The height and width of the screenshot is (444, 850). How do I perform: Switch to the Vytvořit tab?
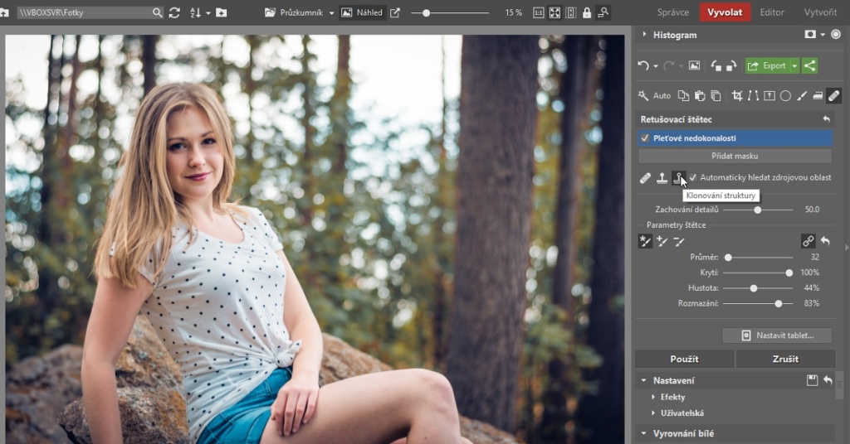820,12
